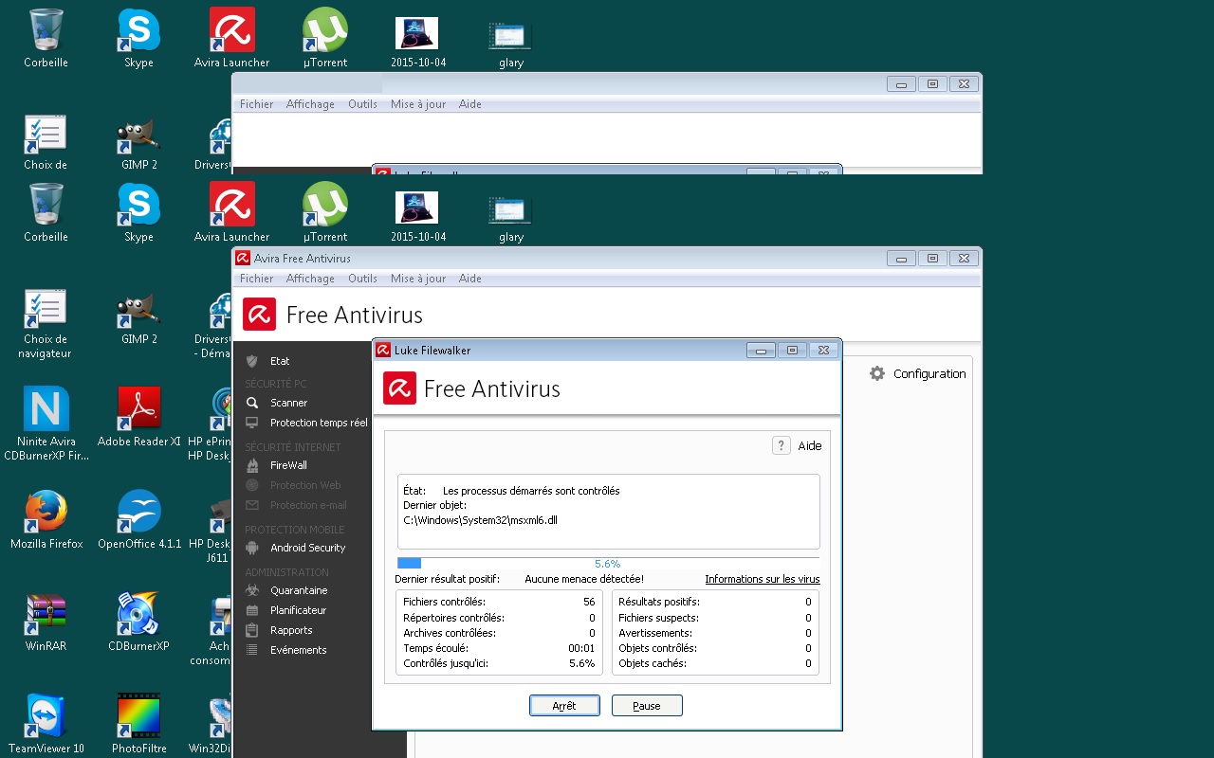
Task: Open the Quarantaine biohazard icon
Action: point(252,590)
